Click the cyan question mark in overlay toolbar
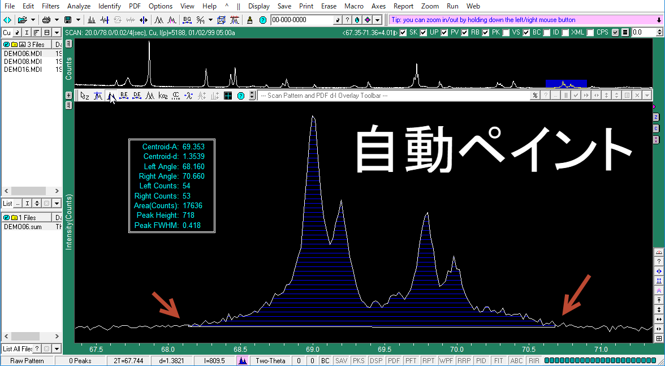 pos(241,96)
